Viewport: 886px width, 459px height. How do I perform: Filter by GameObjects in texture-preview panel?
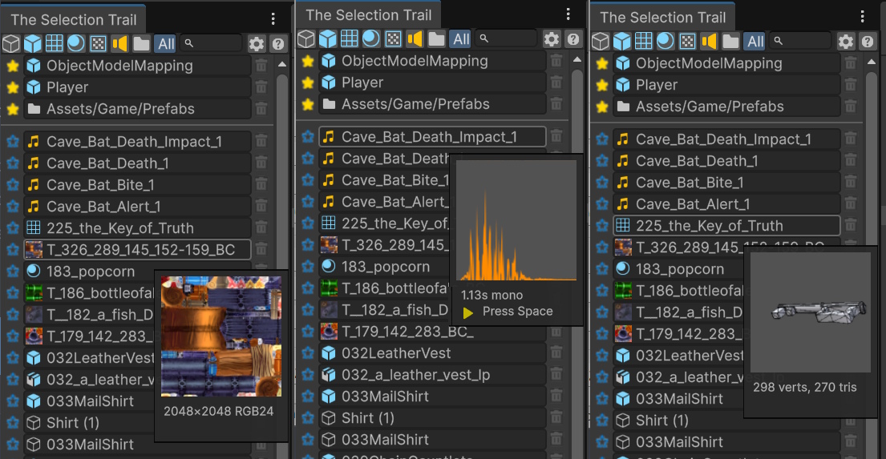[11, 43]
